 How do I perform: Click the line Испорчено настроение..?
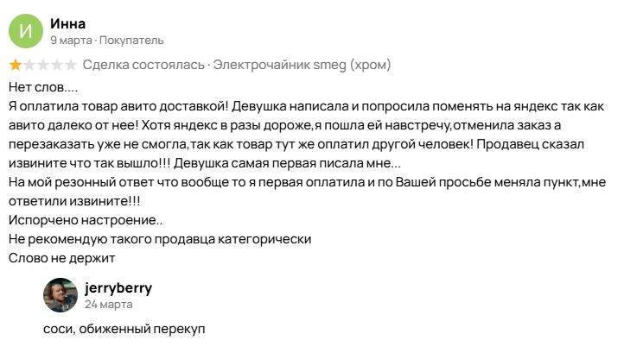click(86, 220)
